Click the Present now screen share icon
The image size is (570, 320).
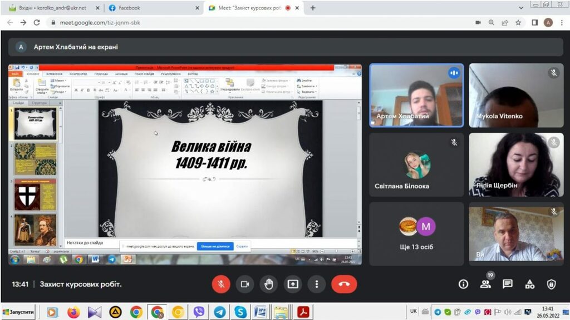tap(293, 284)
